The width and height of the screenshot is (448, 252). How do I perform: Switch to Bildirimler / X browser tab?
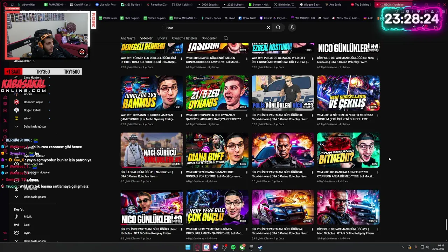pyautogui.click(x=284, y=5)
